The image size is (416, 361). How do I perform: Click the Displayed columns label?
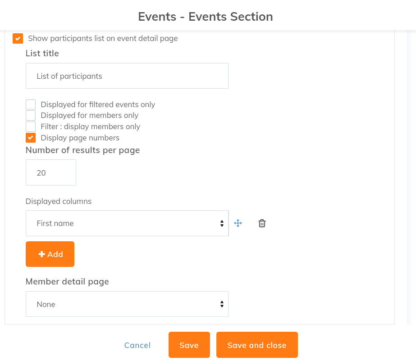coord(59,201)
